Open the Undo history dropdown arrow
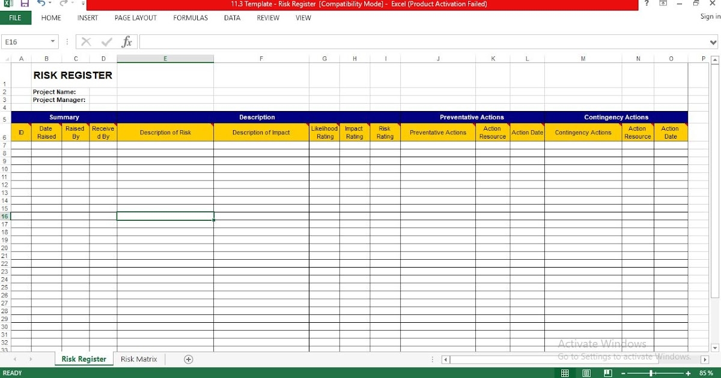Viewport: 721px width, 378px height. [50, 4]
